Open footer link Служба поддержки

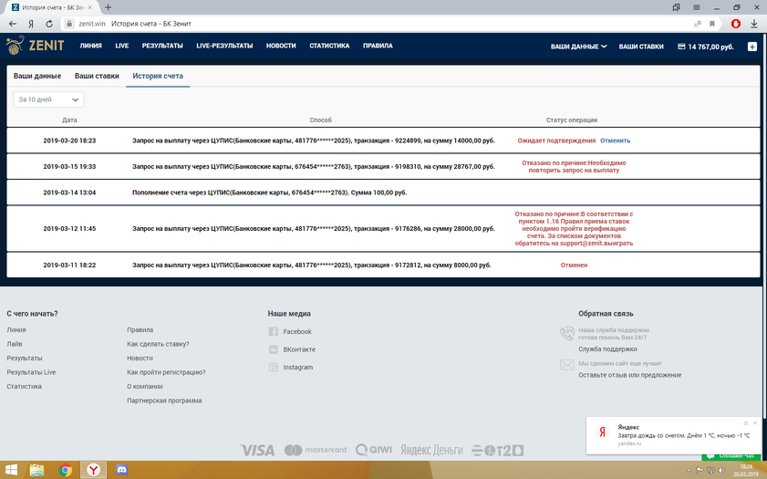[607, 349]
